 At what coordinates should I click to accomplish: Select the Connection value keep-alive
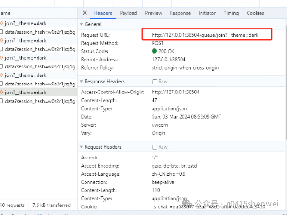click(x=163, y=182)
